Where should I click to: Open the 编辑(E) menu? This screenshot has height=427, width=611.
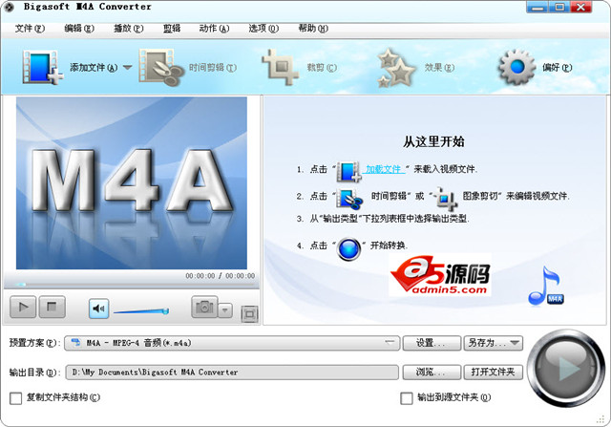pyautogui.click(x=79, y=29)
